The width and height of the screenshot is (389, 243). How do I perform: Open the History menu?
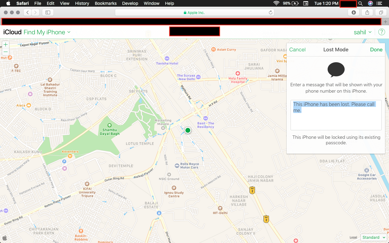(82, 3)
